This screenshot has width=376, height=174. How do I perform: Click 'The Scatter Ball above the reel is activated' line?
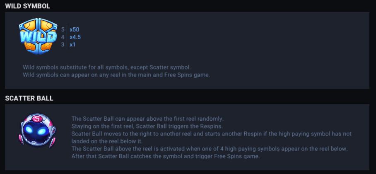point(210,149)
